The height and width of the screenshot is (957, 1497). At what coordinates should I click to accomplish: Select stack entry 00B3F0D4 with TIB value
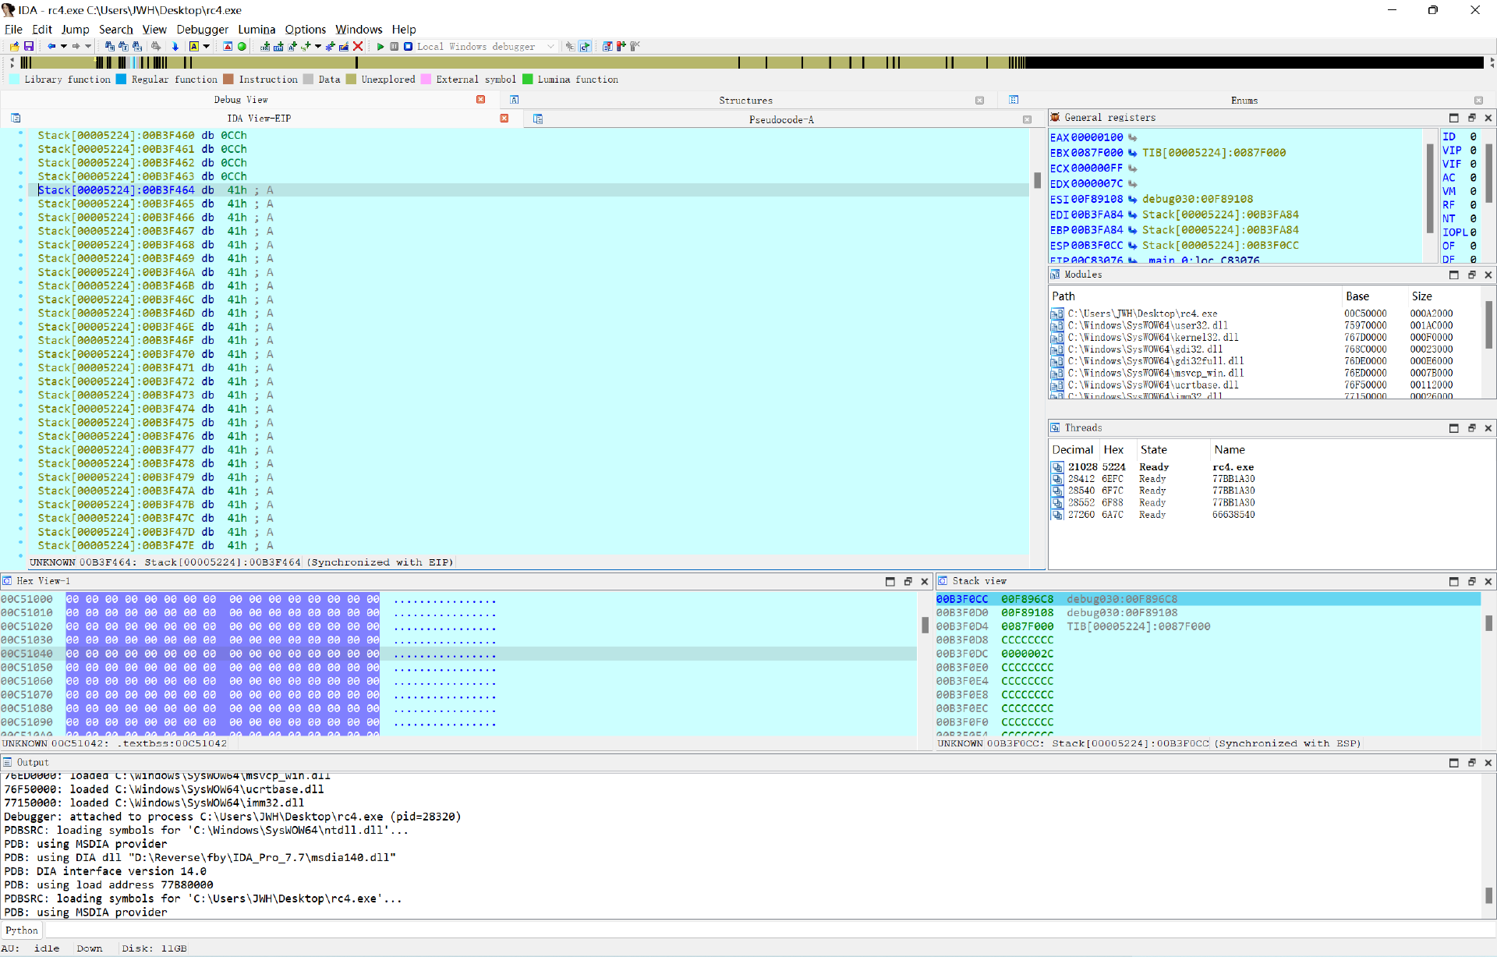(x=1208, y=627)
